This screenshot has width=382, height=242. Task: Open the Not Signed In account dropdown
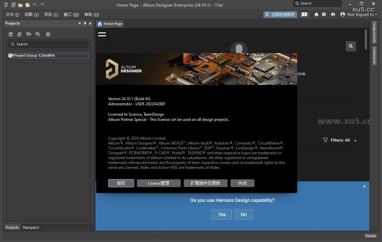click(358, 14)
